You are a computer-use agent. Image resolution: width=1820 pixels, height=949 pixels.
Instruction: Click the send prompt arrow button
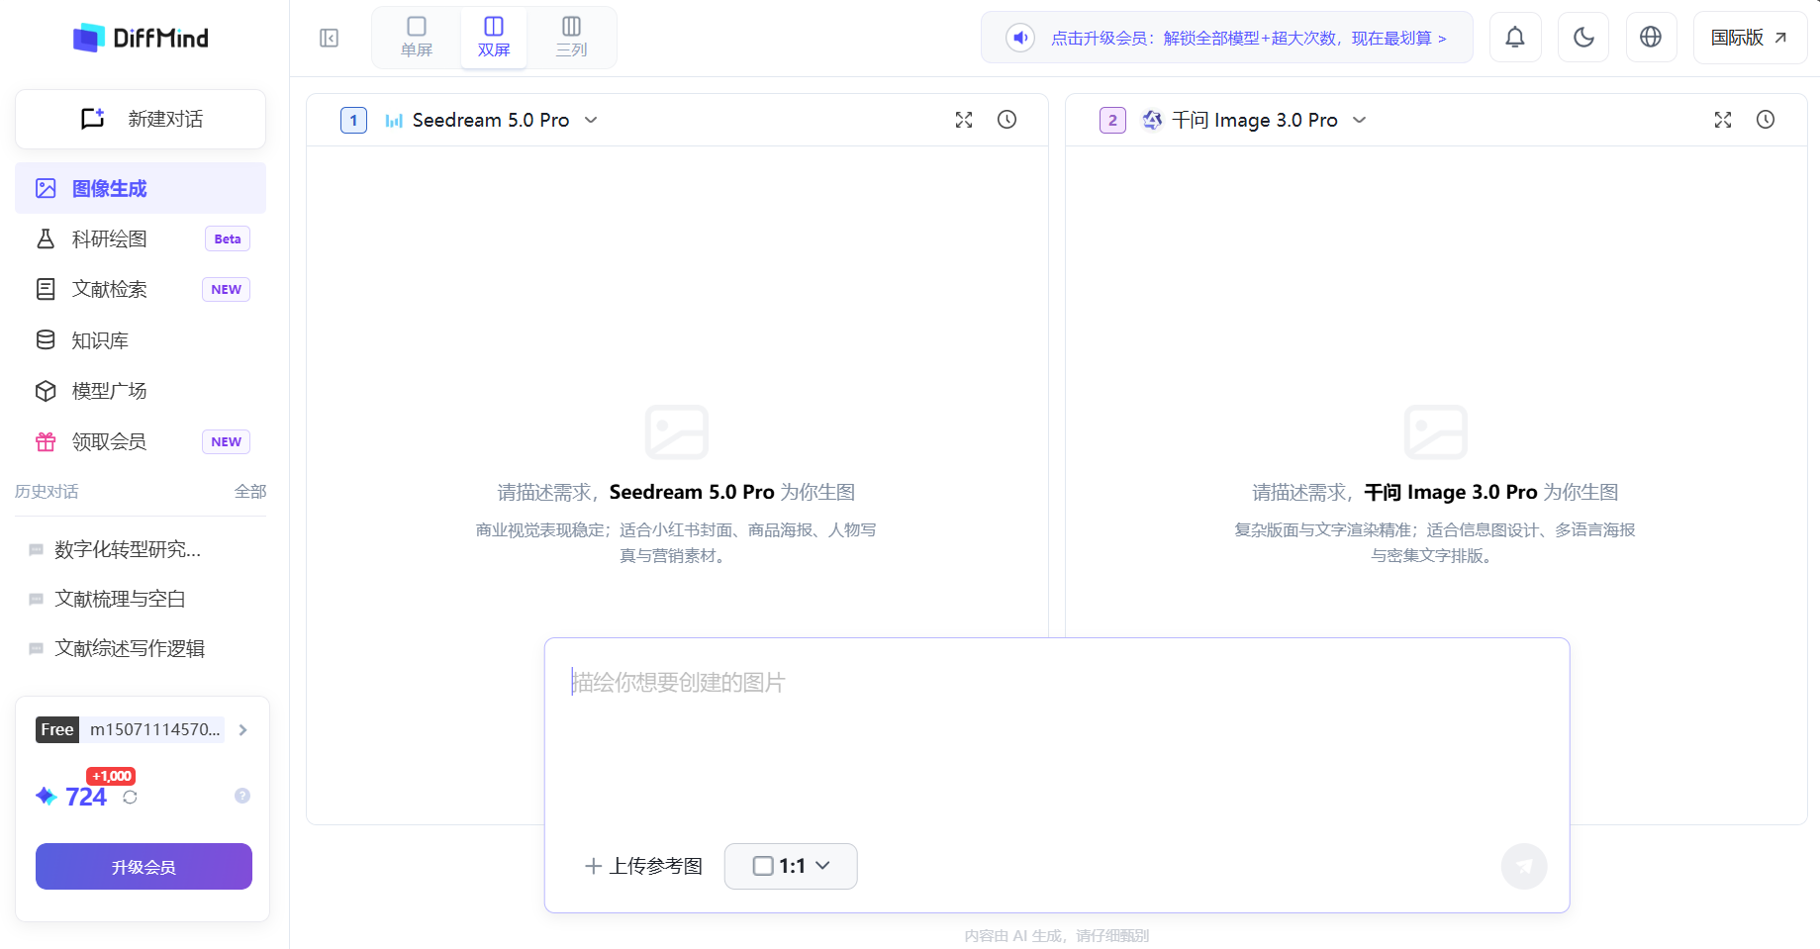1524,866
